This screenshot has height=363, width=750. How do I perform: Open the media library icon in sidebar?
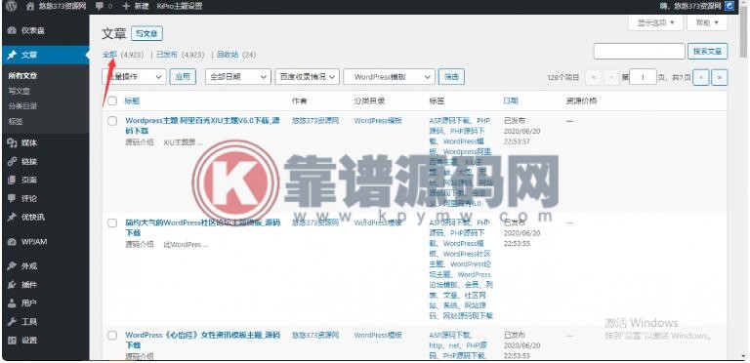12,142
